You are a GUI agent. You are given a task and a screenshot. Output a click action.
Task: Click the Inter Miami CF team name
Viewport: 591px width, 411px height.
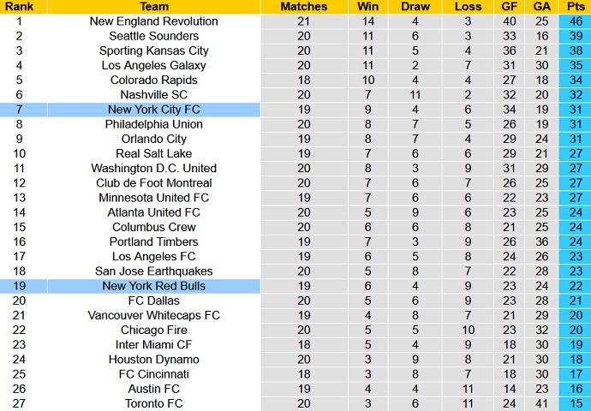[x=153, y=345]
